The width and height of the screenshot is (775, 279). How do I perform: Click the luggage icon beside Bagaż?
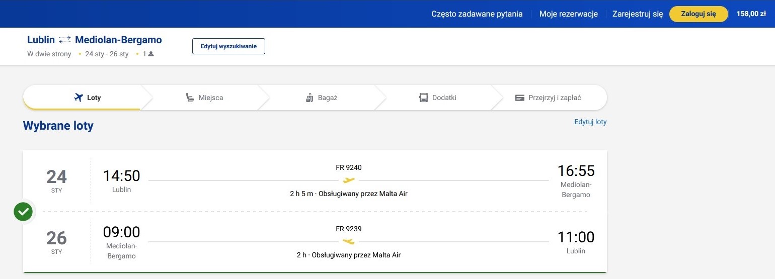pyautogui.click(x=309, y=98)
